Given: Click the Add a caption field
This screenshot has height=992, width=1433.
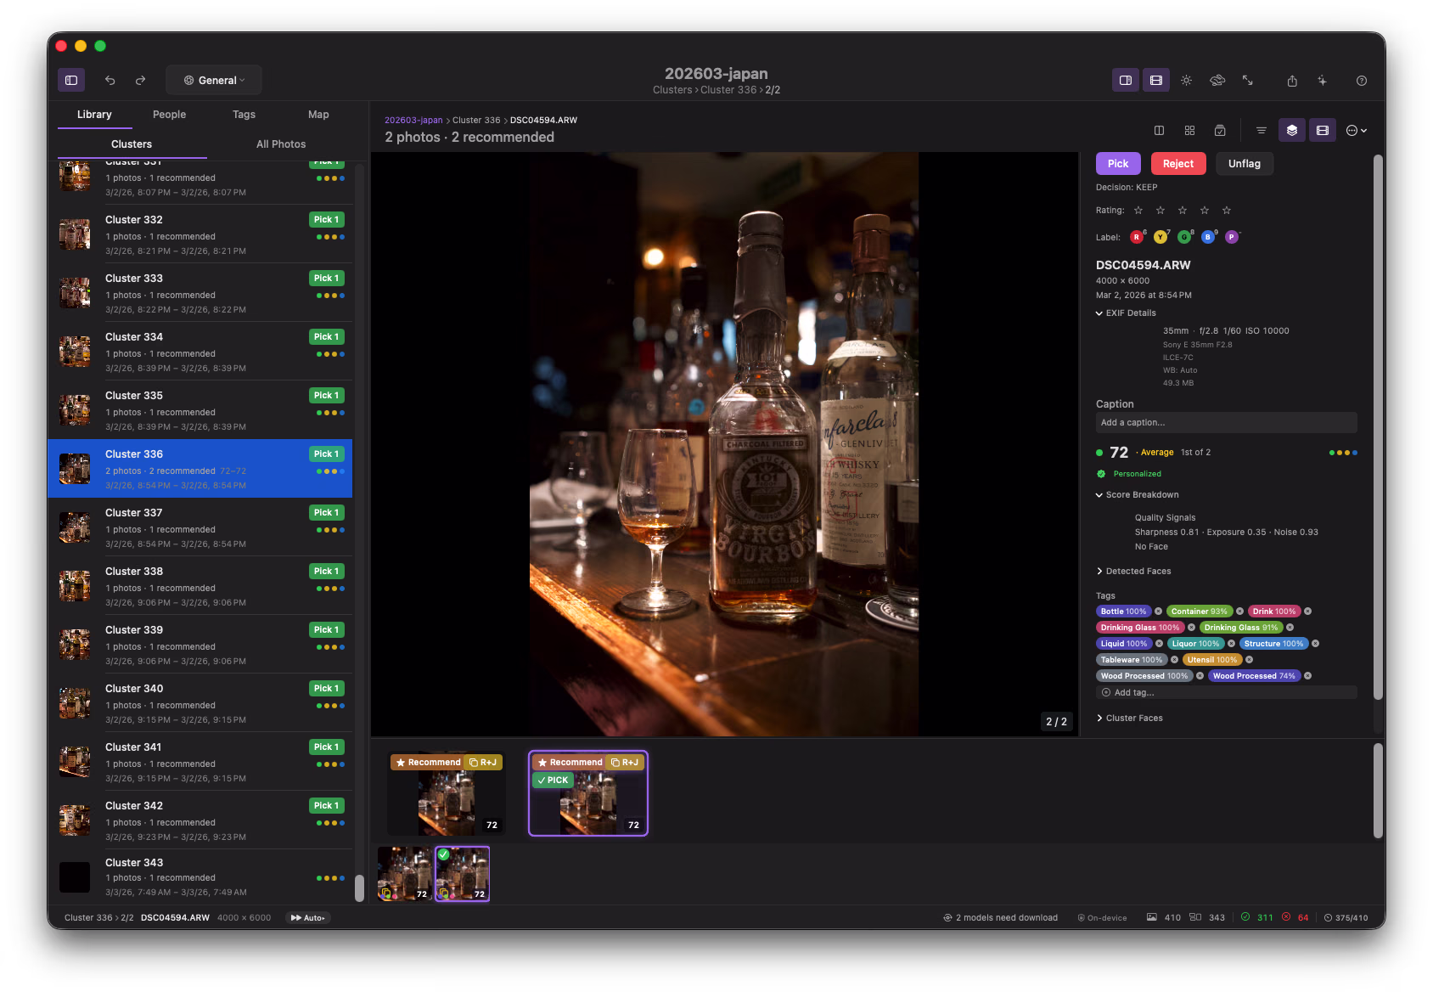Looking at the screenshot, I should point(1226,423).
